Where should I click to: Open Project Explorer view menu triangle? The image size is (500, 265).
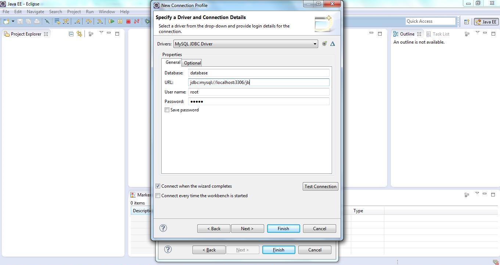tap(101, 32)
